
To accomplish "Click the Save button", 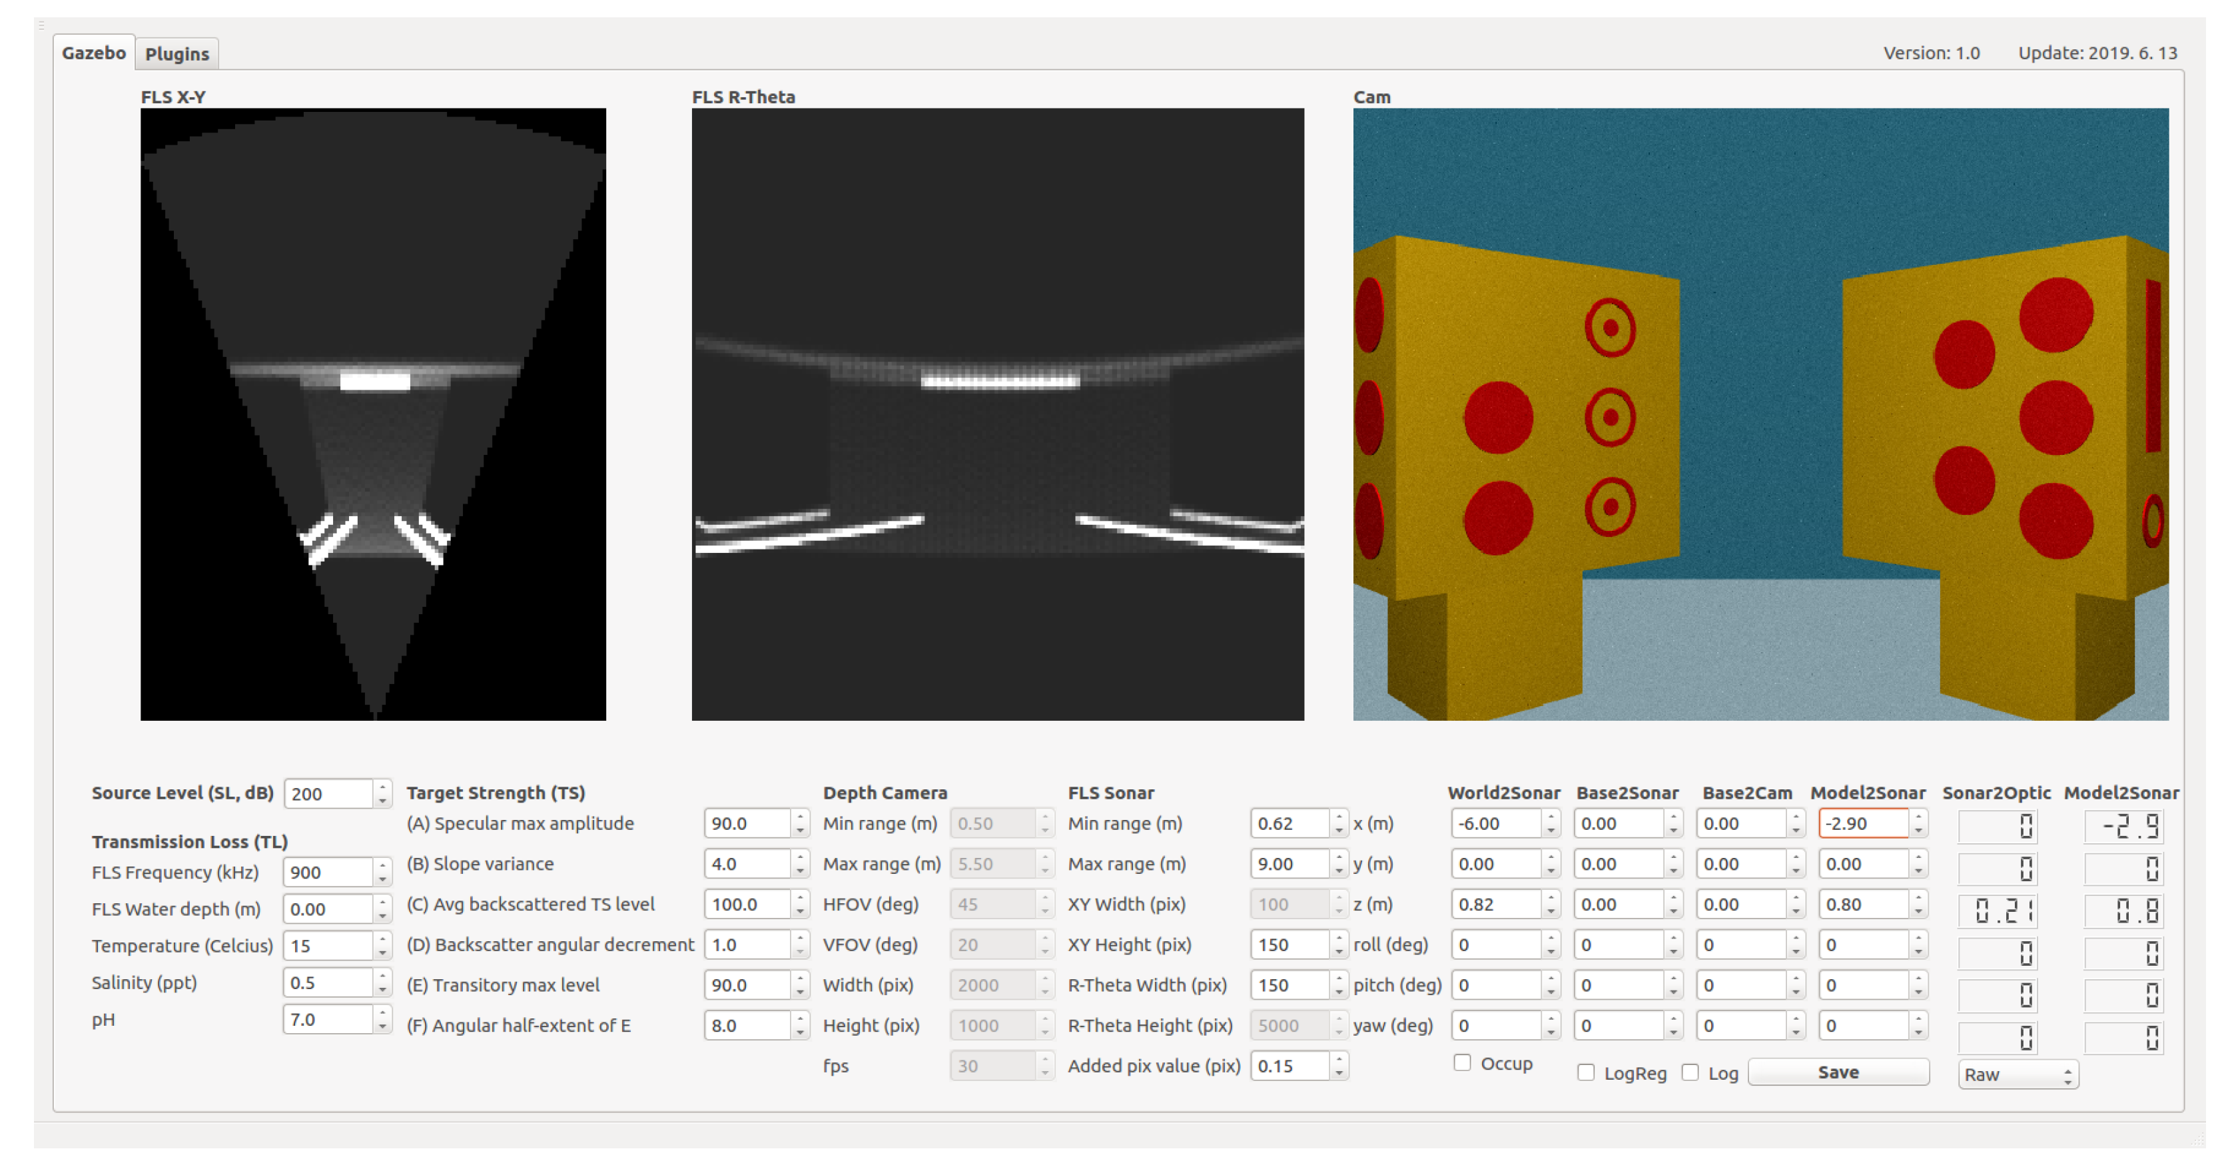I will click(x=1838, y=1072).
